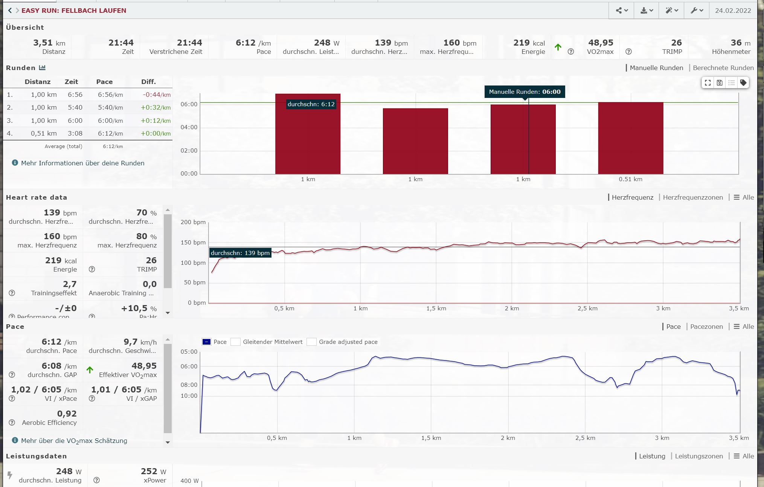The image size is (764, 487).
Task: Open Mehr Informationen über deine Runden link
Action: coord(82,163)
